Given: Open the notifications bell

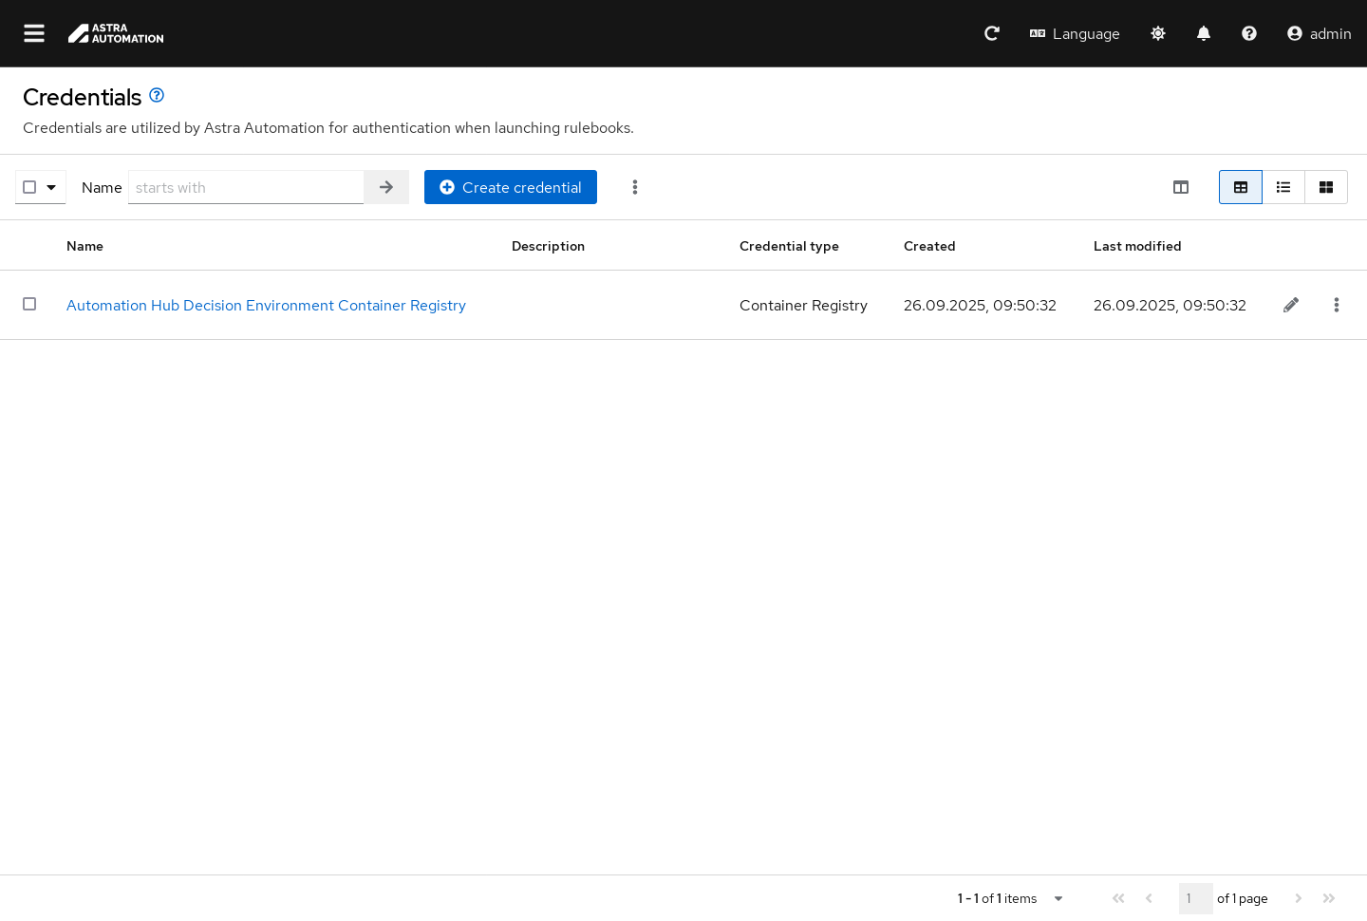Looking at the screenshot, I should click(x=1204, y=33).
